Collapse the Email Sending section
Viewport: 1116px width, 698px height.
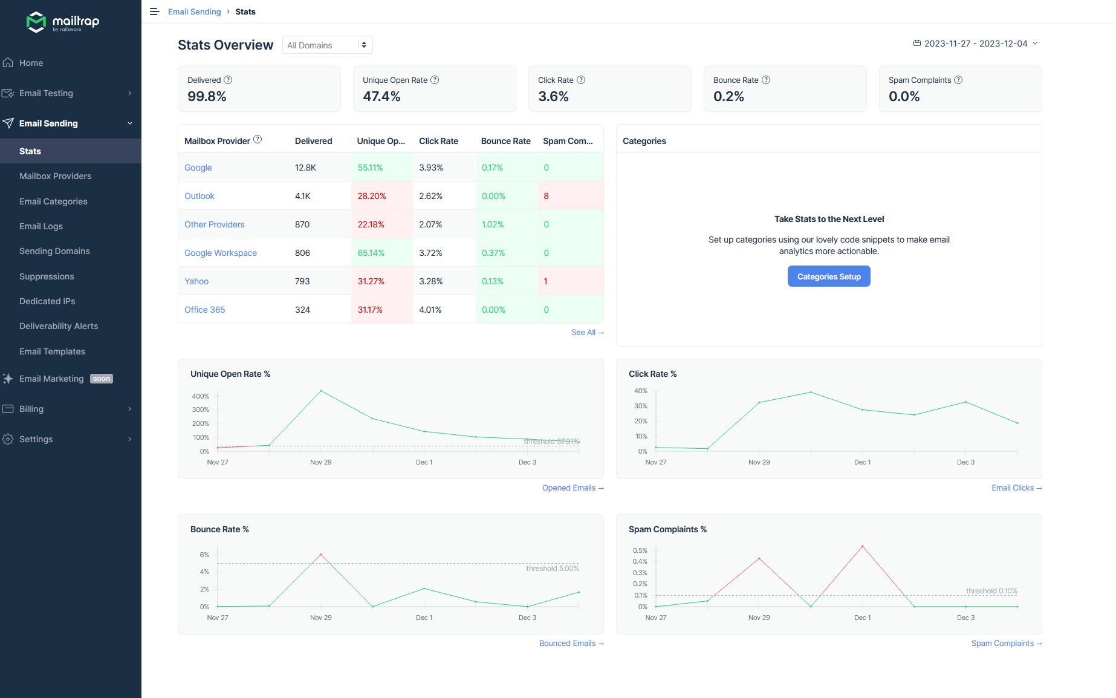click(71, 123)
